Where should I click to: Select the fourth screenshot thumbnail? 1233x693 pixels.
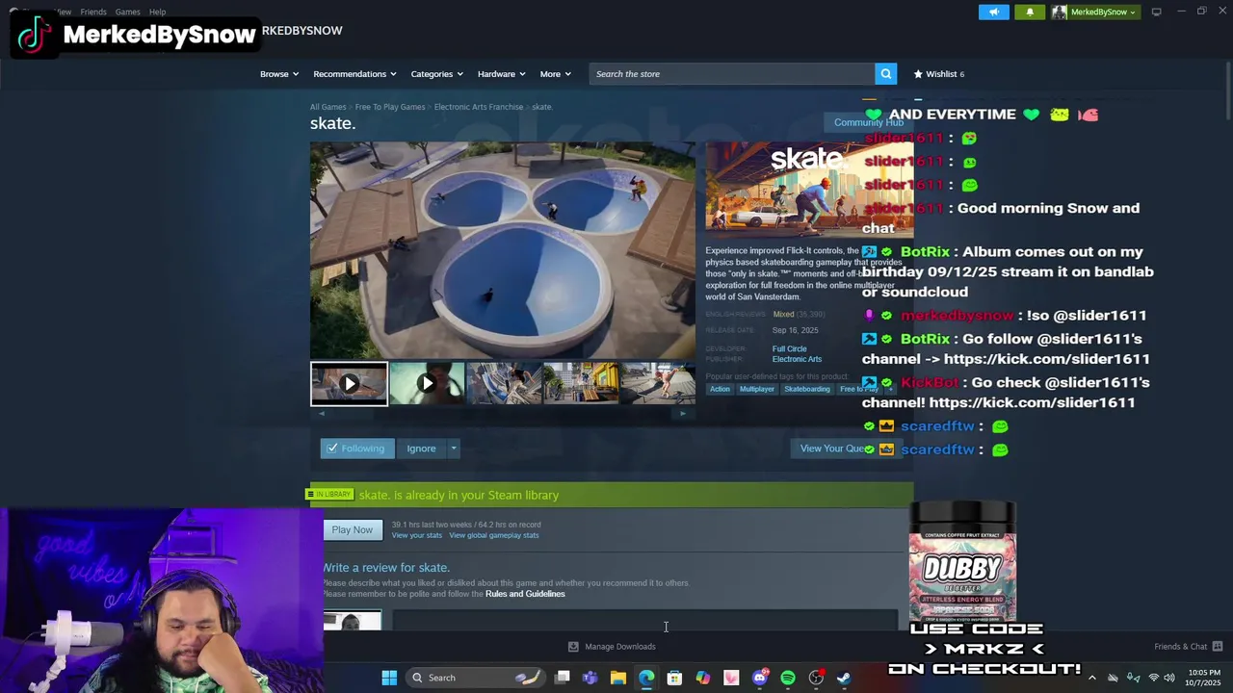pos(581,383)
